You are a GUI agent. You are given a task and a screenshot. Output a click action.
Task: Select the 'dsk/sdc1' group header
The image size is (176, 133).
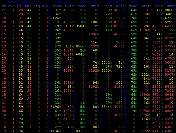[x=114, y=2]
